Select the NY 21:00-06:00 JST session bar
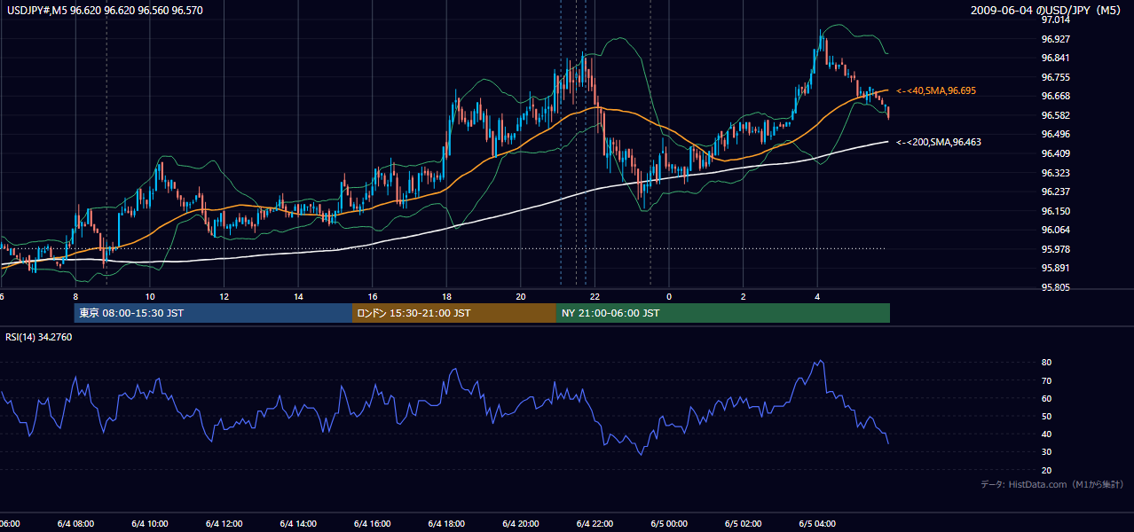1134x532 pixels. point(723,313)
